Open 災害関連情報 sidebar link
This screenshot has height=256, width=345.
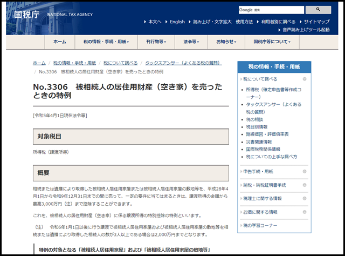(259, 142)
